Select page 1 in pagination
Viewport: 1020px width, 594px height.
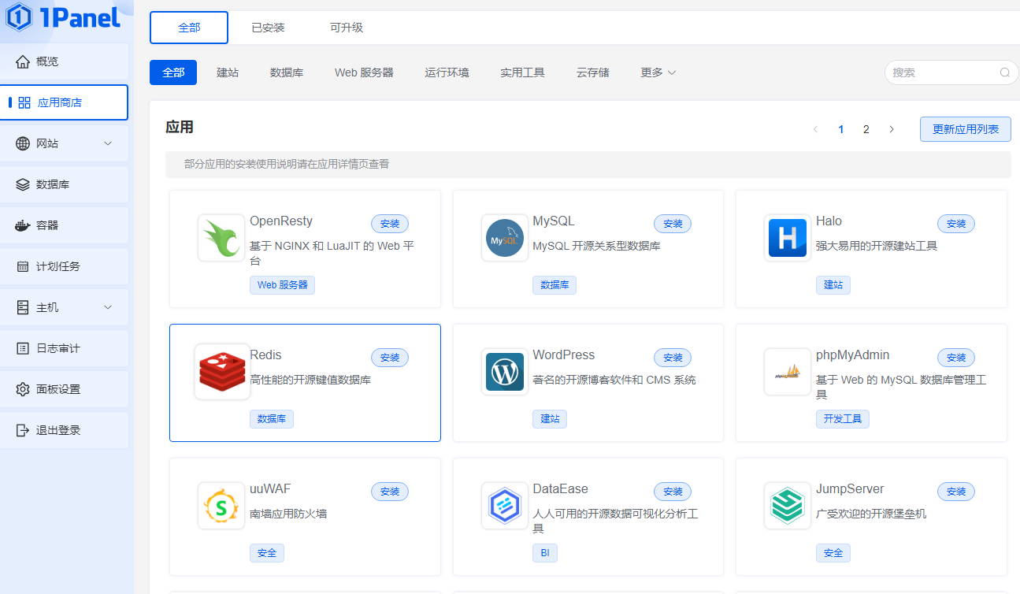pos(841,129)
